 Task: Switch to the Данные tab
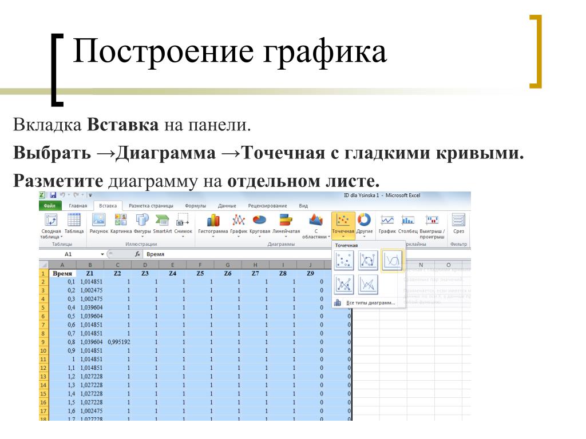(227, 206)
